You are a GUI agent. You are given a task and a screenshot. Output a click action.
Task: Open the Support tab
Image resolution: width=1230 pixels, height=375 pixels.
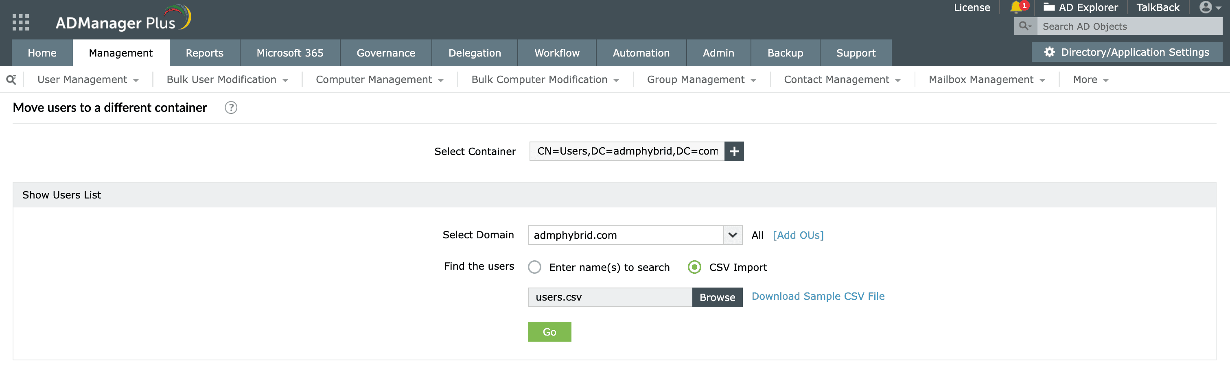coord(856,53)
